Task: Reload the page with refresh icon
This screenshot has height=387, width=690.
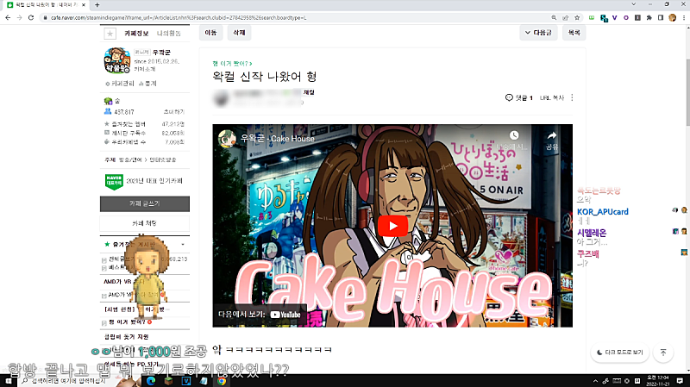Action: 31,17
